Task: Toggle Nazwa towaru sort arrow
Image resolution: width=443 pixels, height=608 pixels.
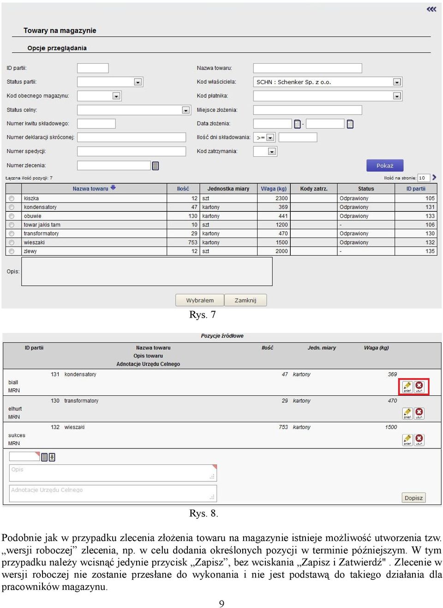Action: (x=113, y=188)
